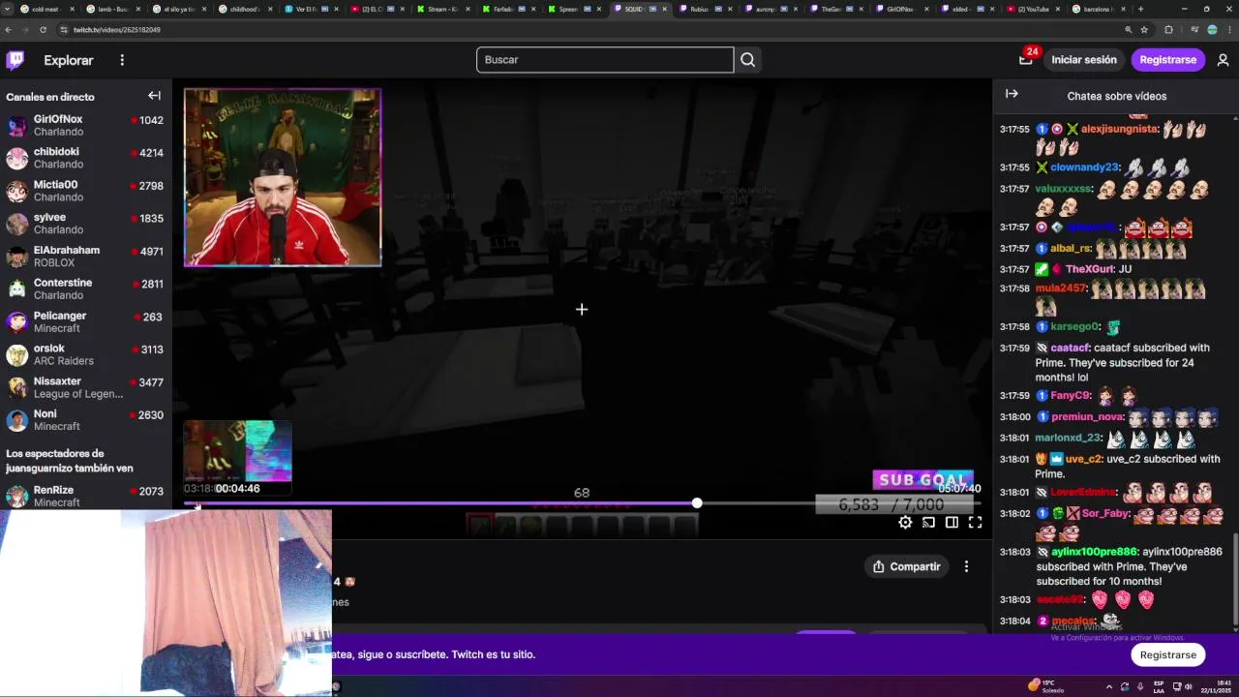Screen dimensions: 1239x697
Task: Select Noni Minecraft channel
Action: click(85, 420)
